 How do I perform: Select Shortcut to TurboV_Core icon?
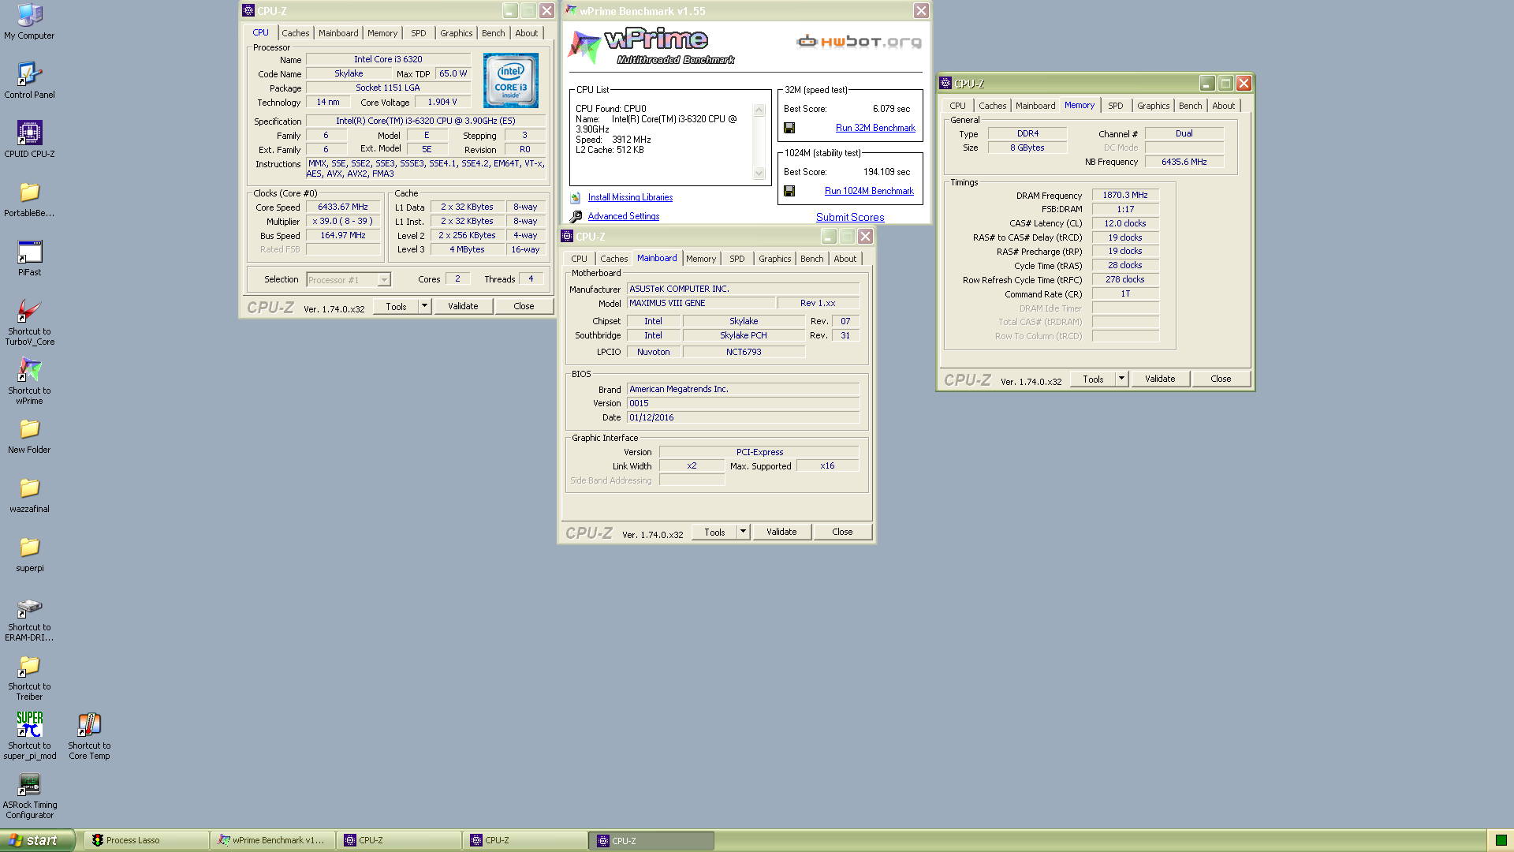29,322
